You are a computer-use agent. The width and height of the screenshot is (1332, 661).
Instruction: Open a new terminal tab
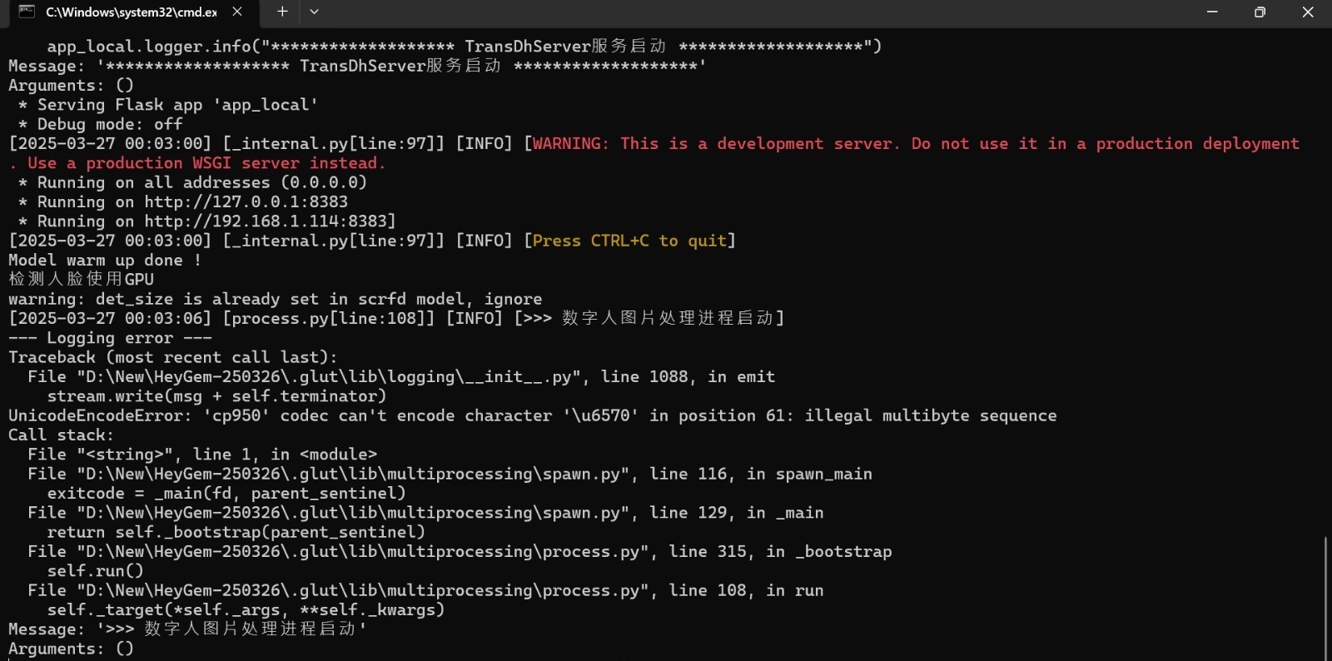pyautogui.click(x=282, y=12)
